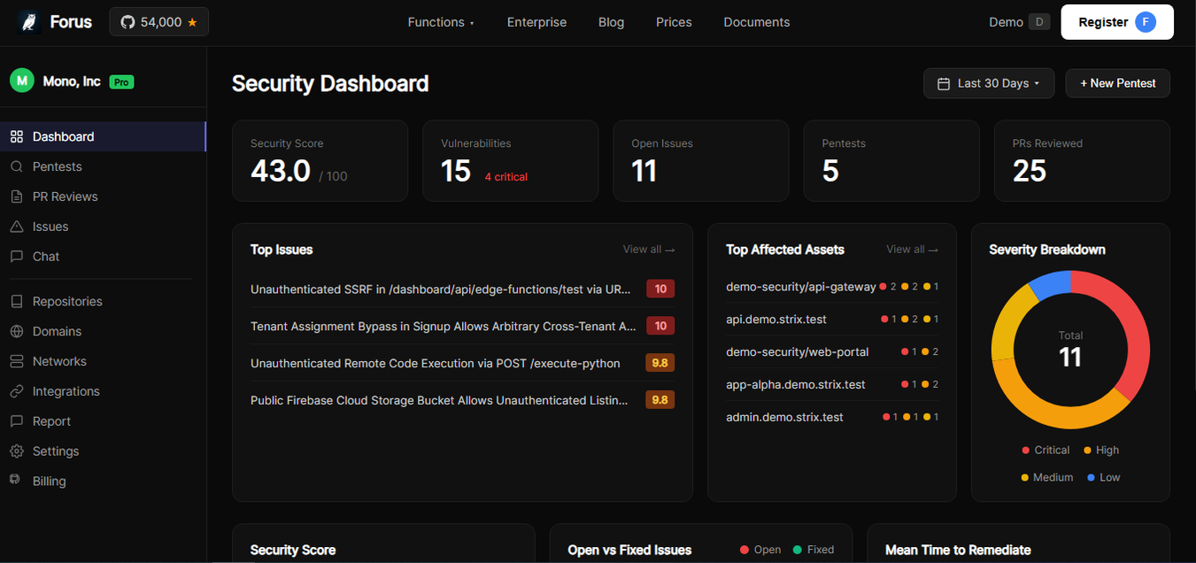1196x563 pixels.
Task: Click the GitHub icon in star counter
Action: (x=127, y=22)
